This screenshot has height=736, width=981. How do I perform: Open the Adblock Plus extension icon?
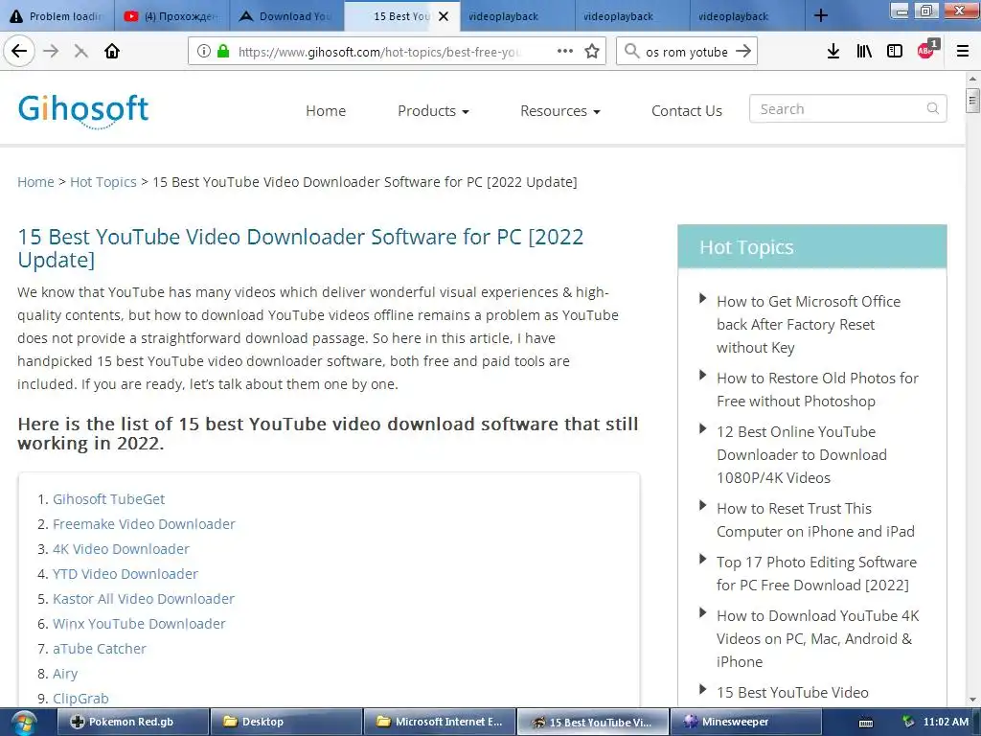point(926,50)
